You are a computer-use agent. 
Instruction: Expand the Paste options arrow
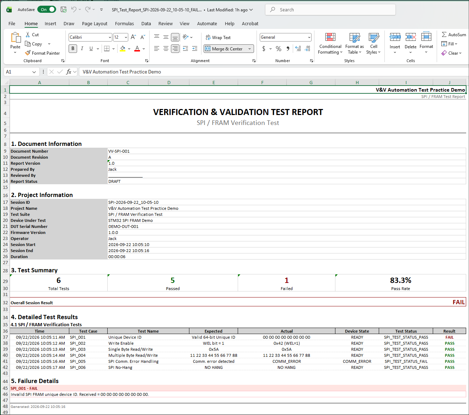pos(15,53)
